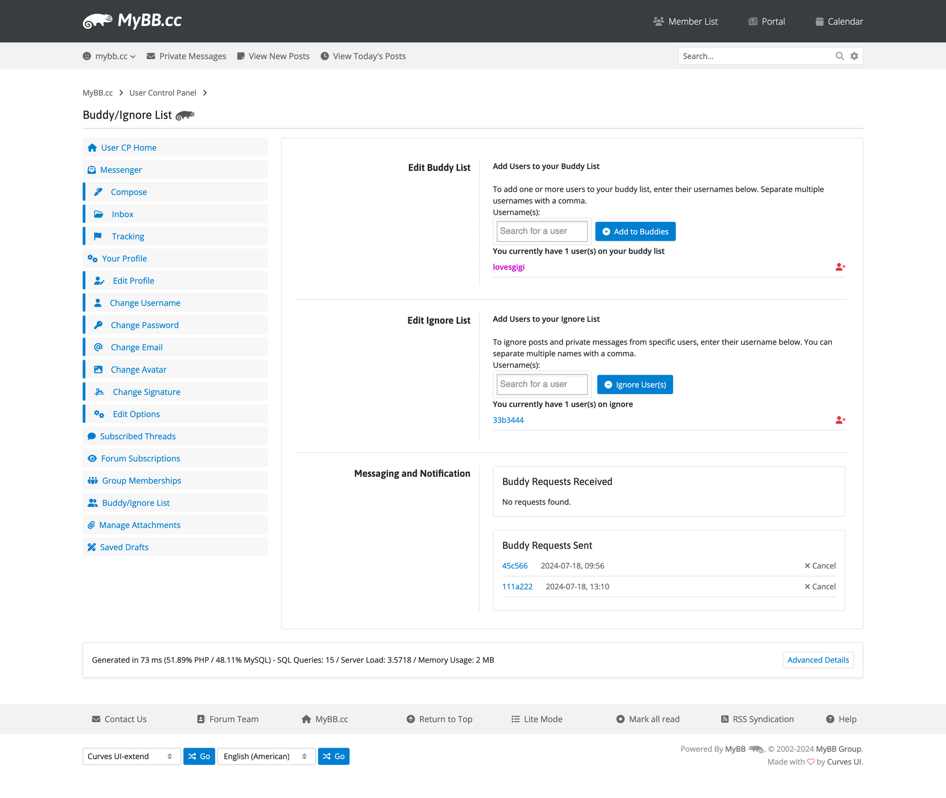Cancel buddy request to 45c566
The height and width of the screenshot is (798, 946).
tap(820, 565)
